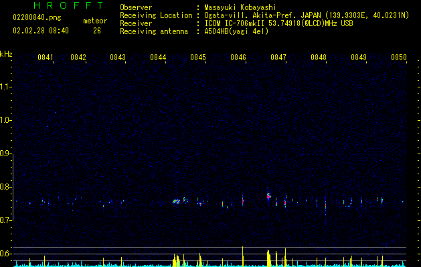Click the 0.9 kHz axis label
Viewport: 421px width, 267px height.
click(x=6, y=154)
